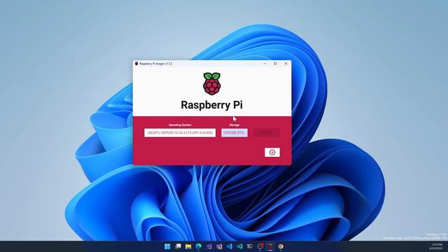Screen dimensions: 448x252
Task: Open the Ubuntu Server operating system selector
Action: pyautogui.click(x=180, y=133)
